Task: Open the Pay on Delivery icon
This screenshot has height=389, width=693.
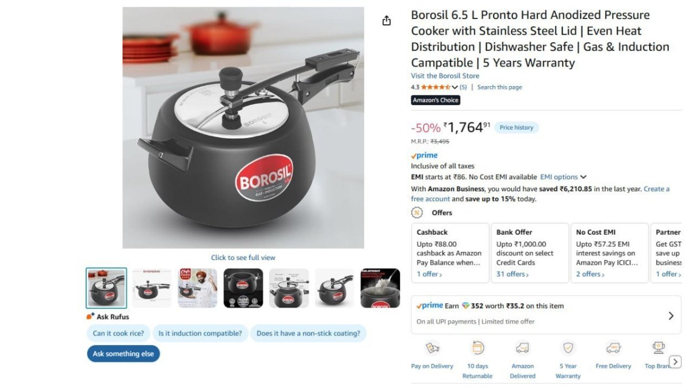Action: 432,348
